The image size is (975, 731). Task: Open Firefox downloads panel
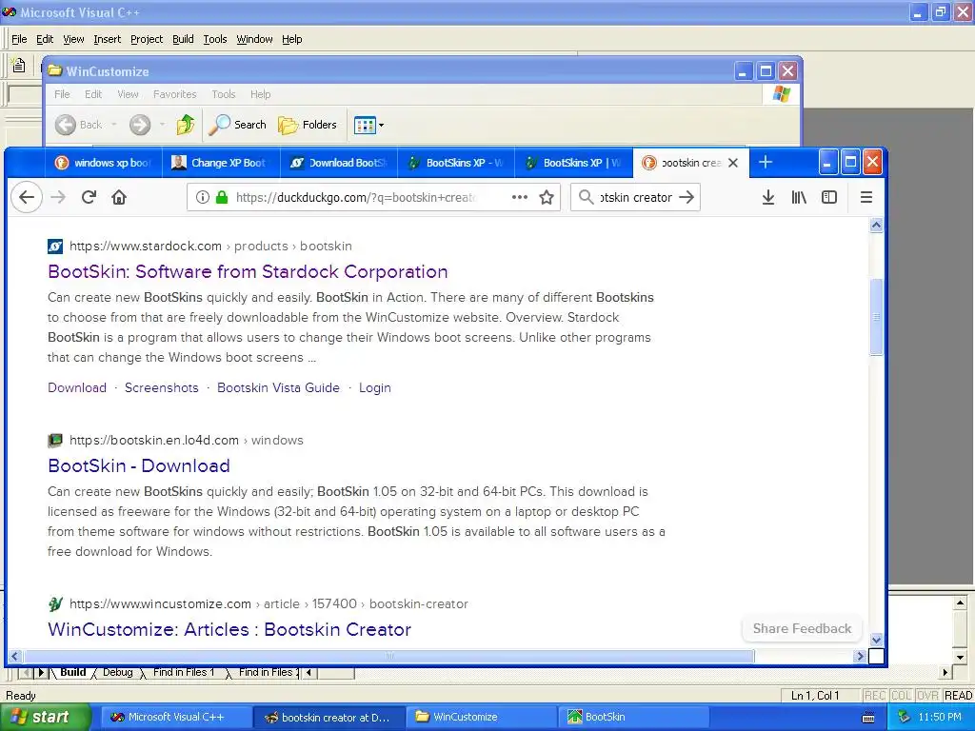coord(768,198)
